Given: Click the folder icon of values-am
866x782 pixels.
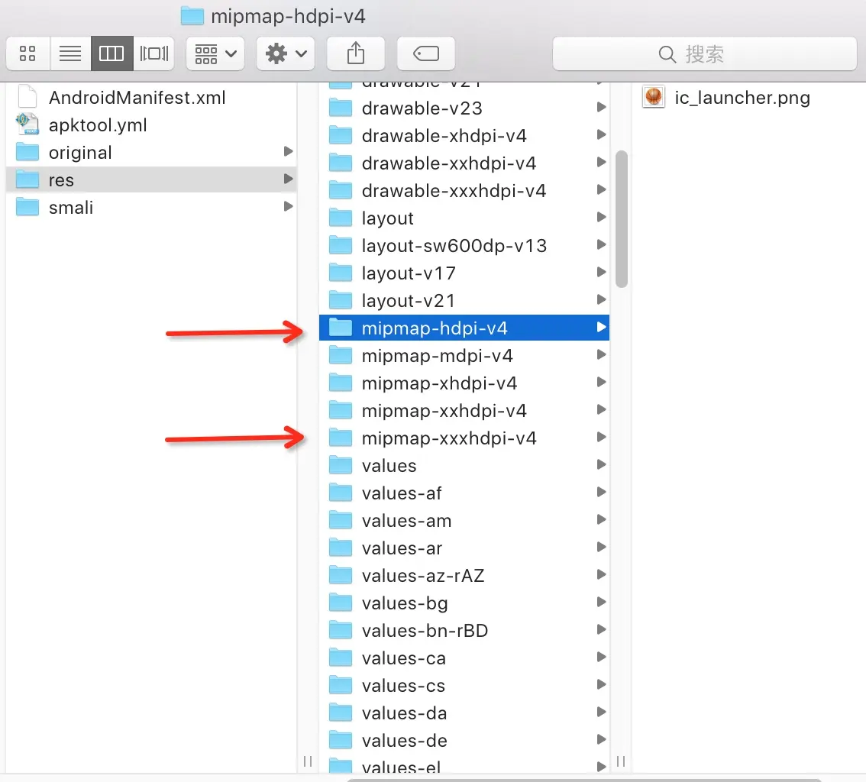Looking at the screenshot, I should click(341, 520).
